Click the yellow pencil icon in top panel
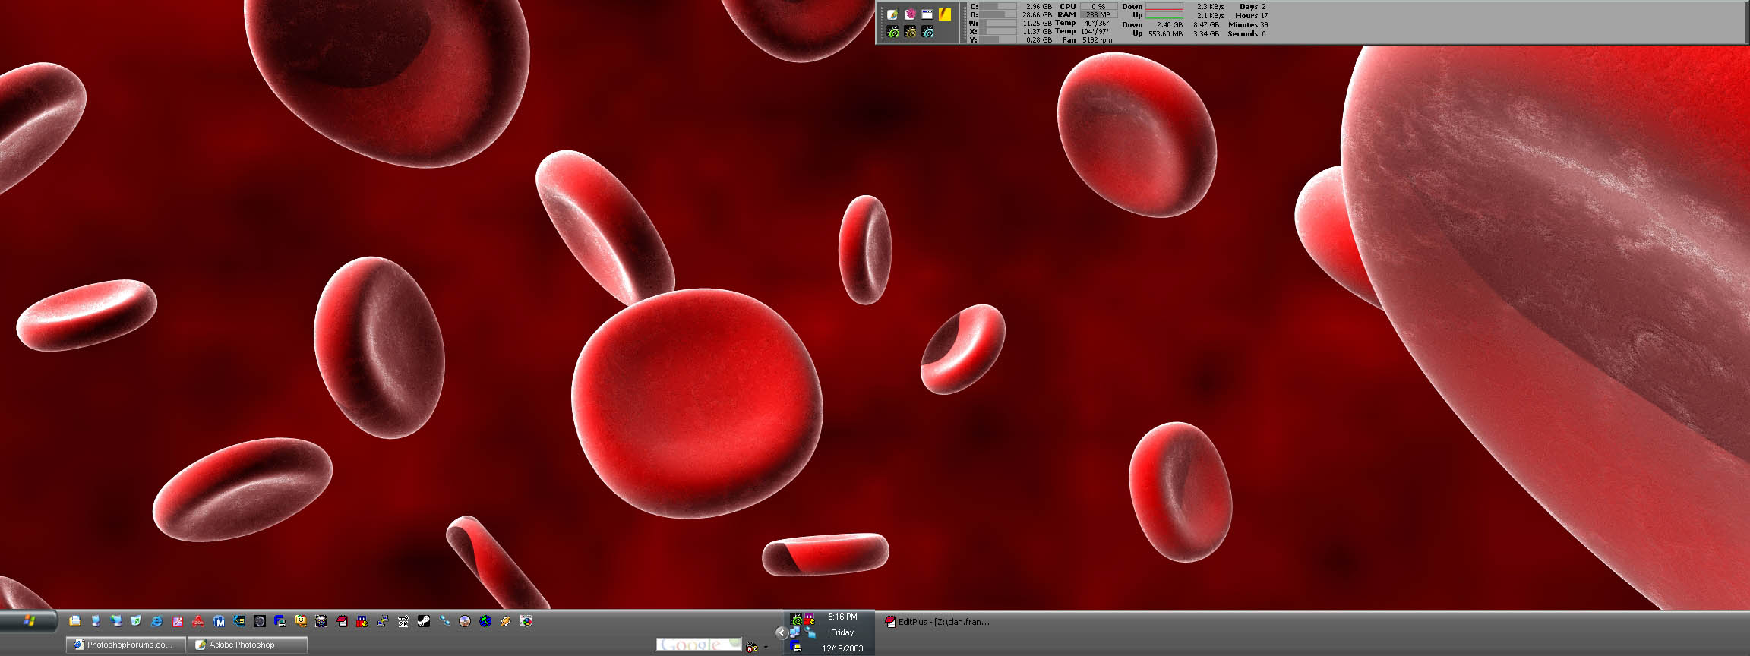1750x656 pixels. 945,14
